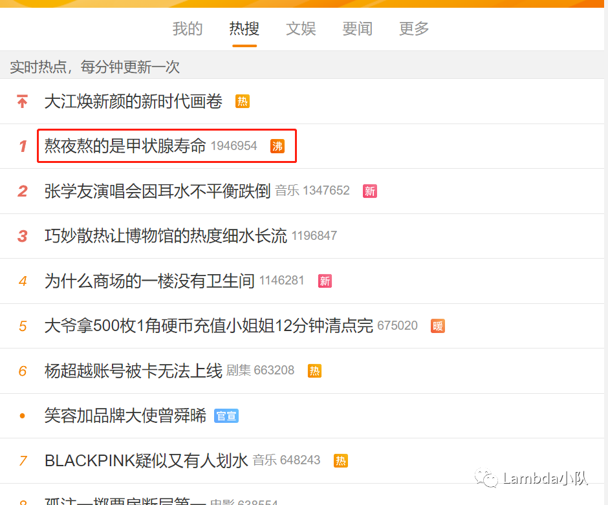Screen dimensions: 608x505
Task: Click the 沸 badge on the first trend
Action: 277,146
